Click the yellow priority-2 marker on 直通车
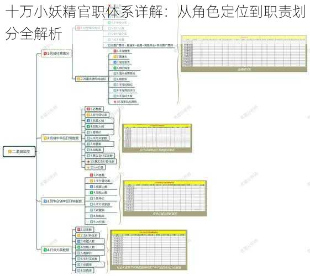The width and height of the screenshot is (310, 276). click(115, 57)
